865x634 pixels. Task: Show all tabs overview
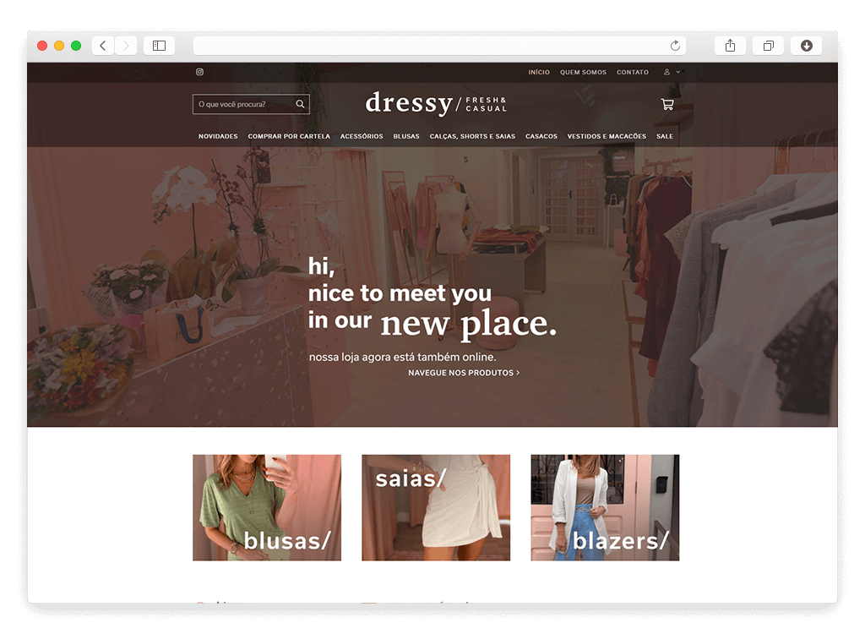(x=768, y=46)
